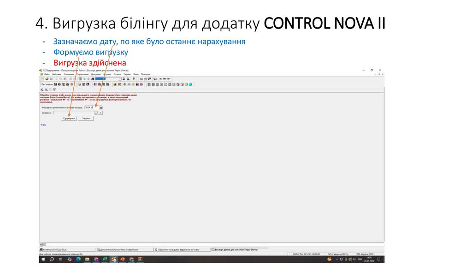Open the Действия menu
This screenshot has height=265, width=472.
[57, 74]
